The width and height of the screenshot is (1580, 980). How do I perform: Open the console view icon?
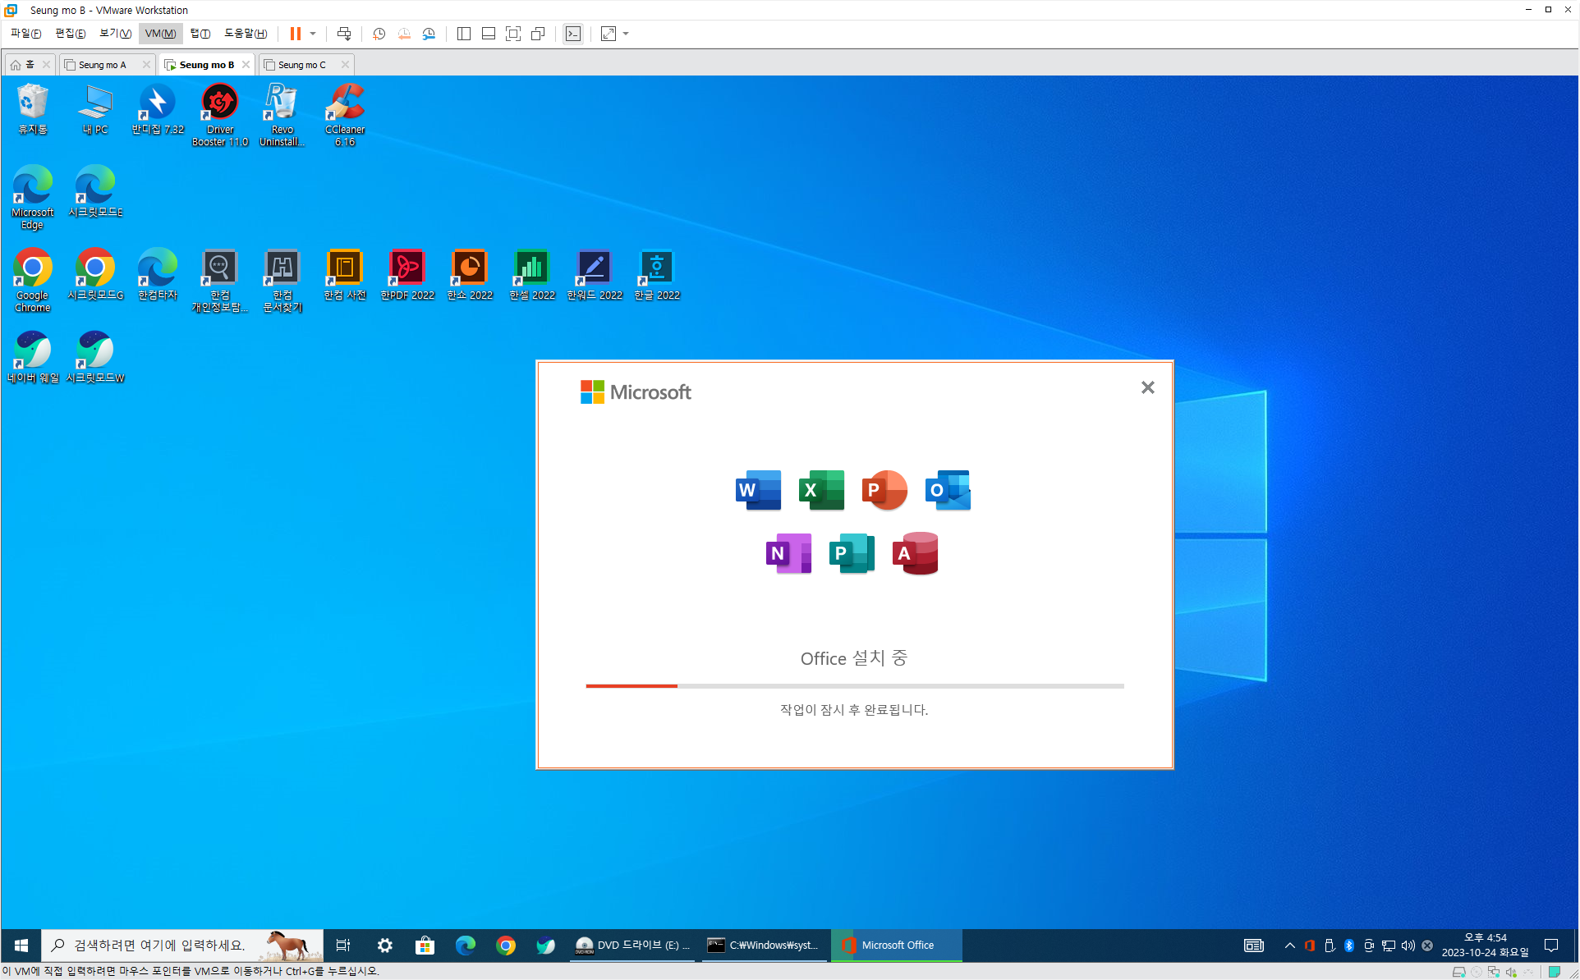tap(573, 34)
